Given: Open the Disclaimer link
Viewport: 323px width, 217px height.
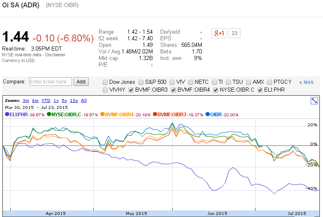Looking at the screenshot, I should click(x=55, y=55).
